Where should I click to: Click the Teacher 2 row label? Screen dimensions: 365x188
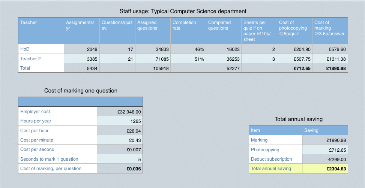coord(41,59)
